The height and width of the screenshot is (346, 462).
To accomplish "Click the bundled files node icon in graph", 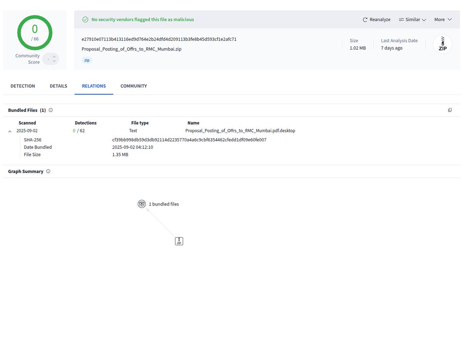I will coord(142,204).
